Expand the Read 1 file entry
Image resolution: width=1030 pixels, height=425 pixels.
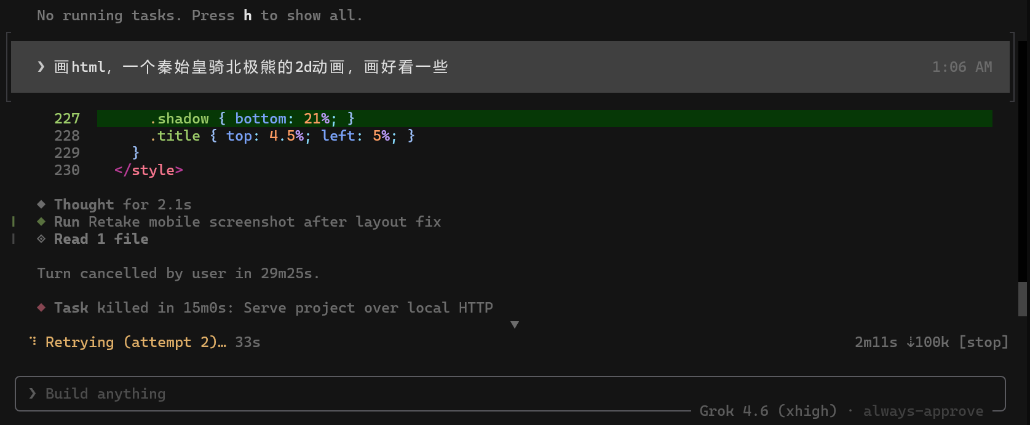tap(101, 239)
